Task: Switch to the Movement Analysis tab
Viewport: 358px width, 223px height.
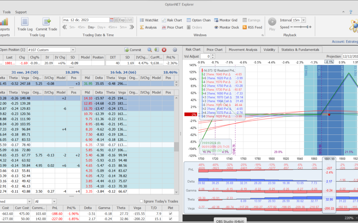Action: click(x=243, y=50)
